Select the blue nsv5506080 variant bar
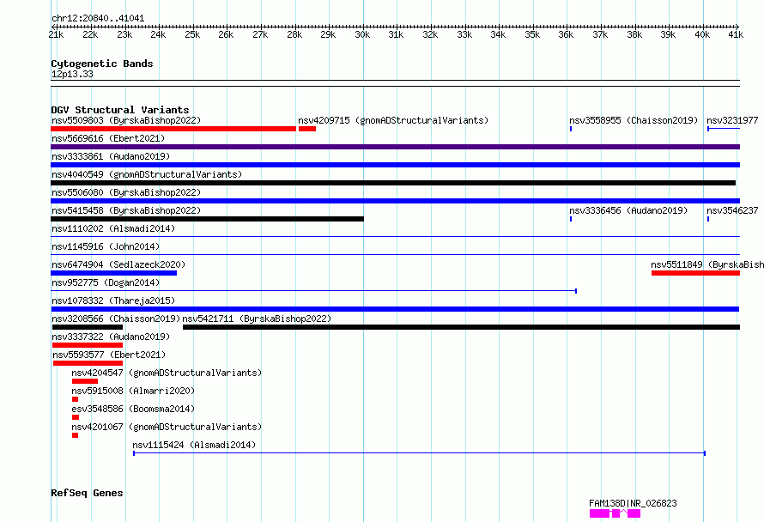The width and height of the screenshot is (764, 522). pos(395,201)
